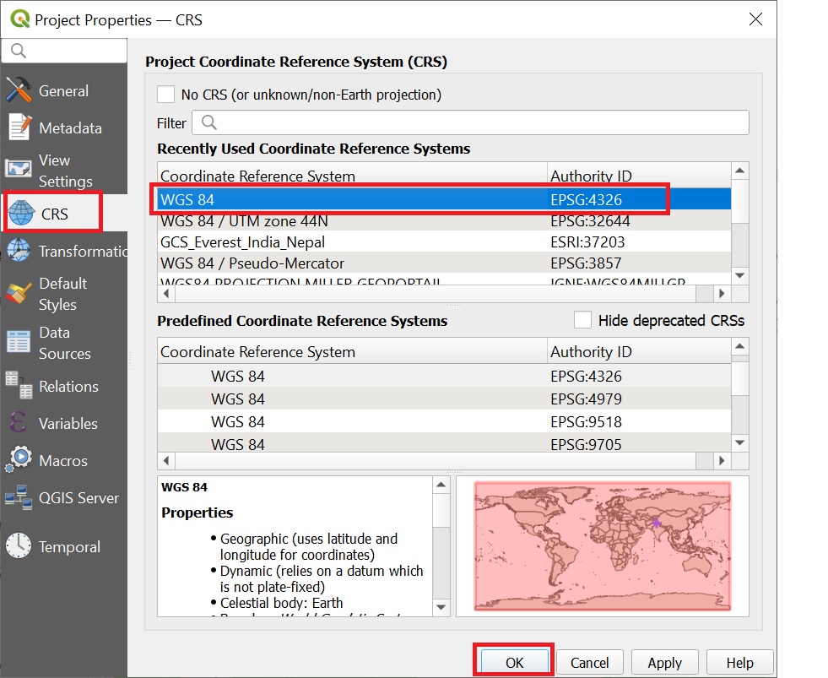
Task: Open the Transformations globe icon
Action: click(x=19, y=251)
